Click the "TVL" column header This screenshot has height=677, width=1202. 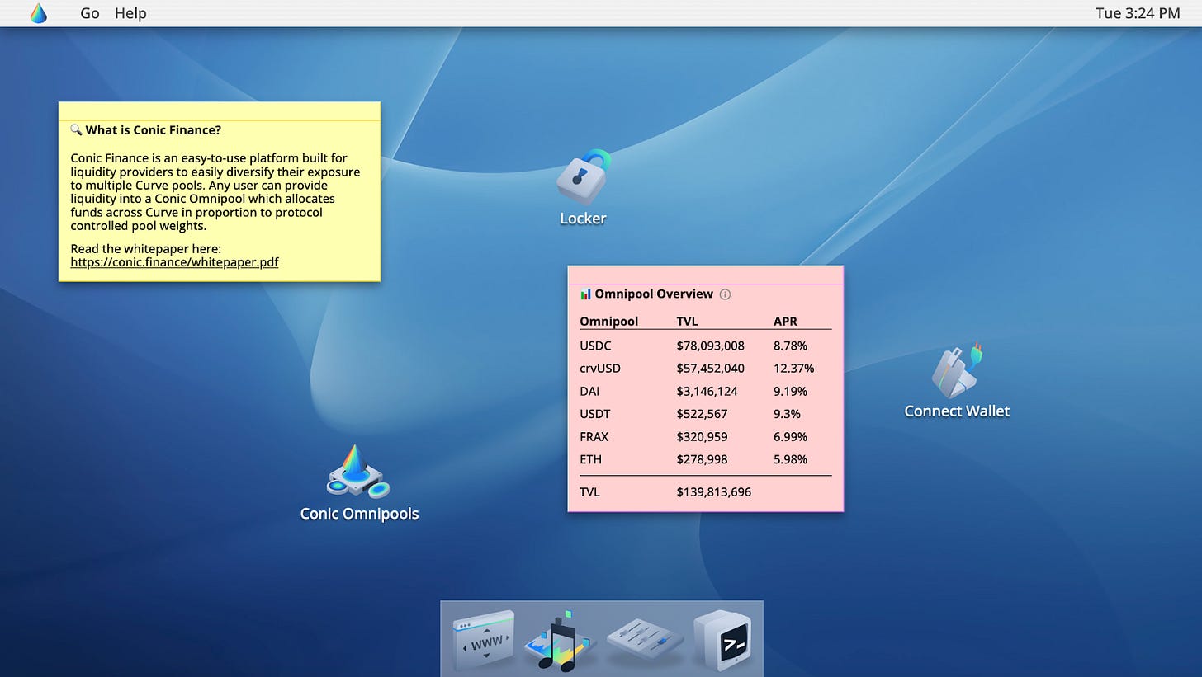point(688,321)
